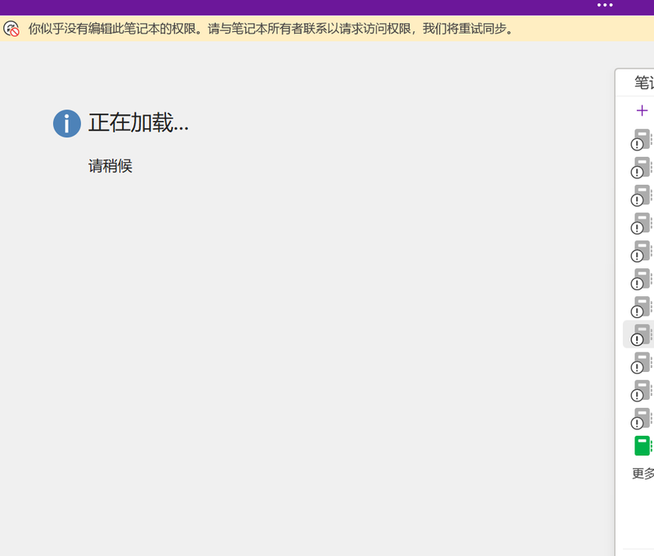Viewport: 654px width, 556px height.
Task: Open the green notebook in the list
Action: (x=643, y=446)
